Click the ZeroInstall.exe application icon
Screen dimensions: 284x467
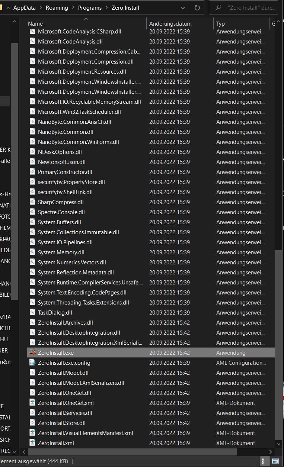(32, 352)
